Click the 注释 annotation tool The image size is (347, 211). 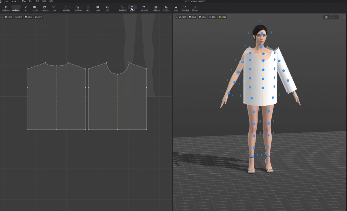(98, 7)
